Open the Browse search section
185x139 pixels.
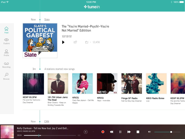6,76
